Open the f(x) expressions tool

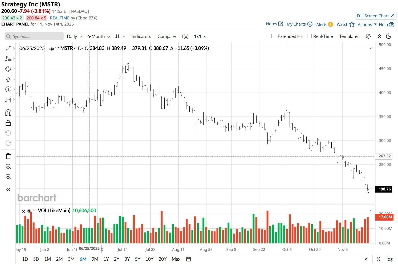point(185,36)
